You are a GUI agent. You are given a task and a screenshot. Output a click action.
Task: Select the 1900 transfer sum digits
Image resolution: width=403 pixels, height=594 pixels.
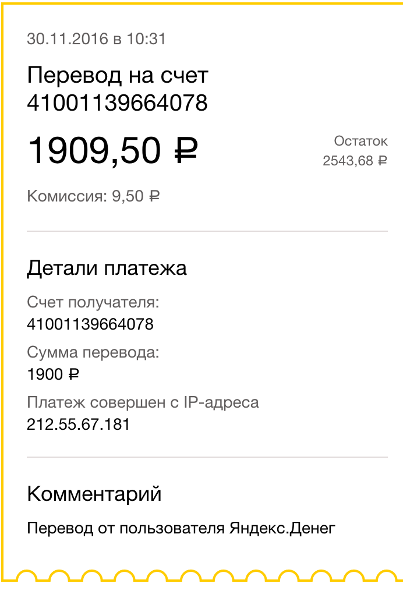pyautogui.click(x=45, y=374)
